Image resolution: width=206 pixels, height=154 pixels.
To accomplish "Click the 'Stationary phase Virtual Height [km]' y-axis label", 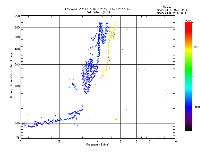I will [x=11, y=77].
